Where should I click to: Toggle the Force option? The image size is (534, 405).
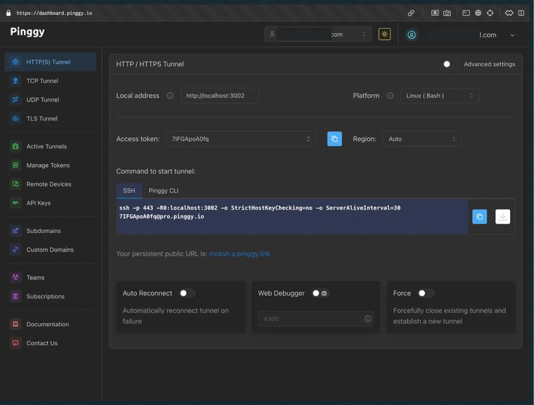tap(425, 294)
